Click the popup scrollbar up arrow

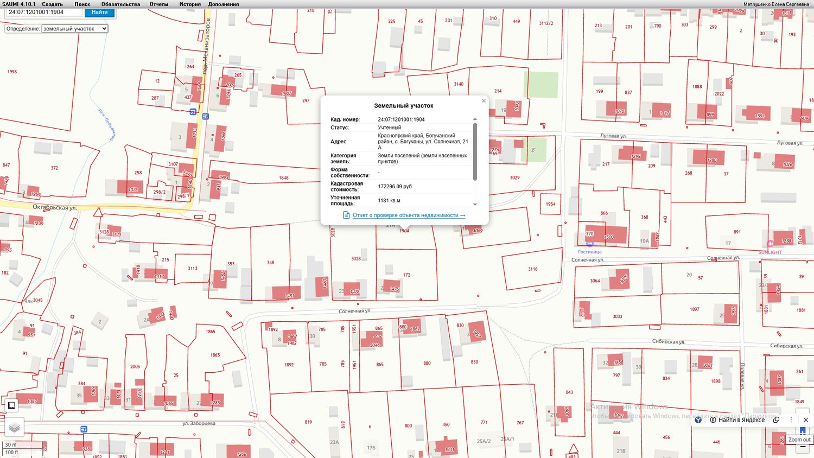tap(475, 119)
